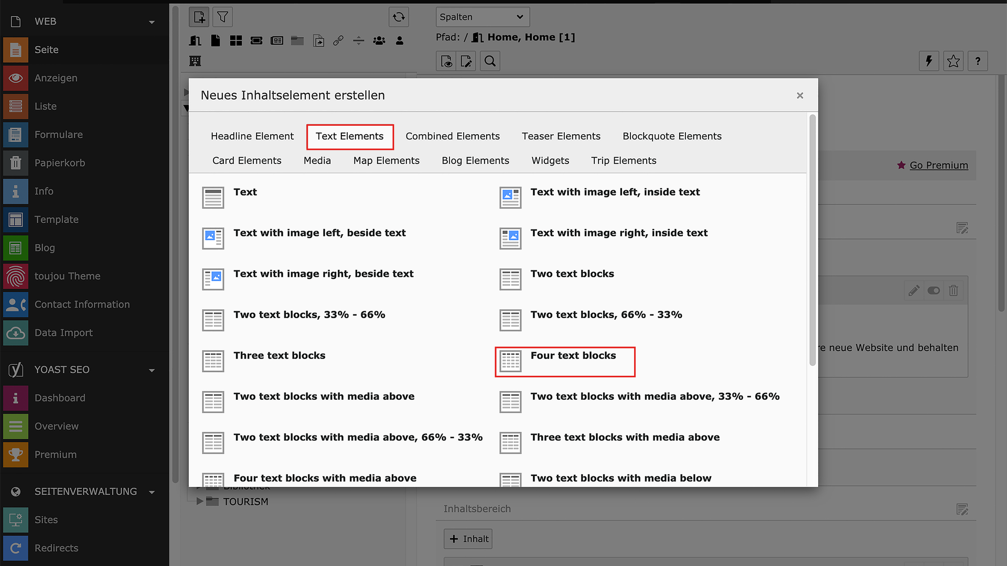
Task: Follow the Go Premium link
Action: [x=938, y=165]
